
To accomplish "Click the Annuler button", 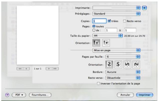I will pyautogui.click(x=125, y=95).
